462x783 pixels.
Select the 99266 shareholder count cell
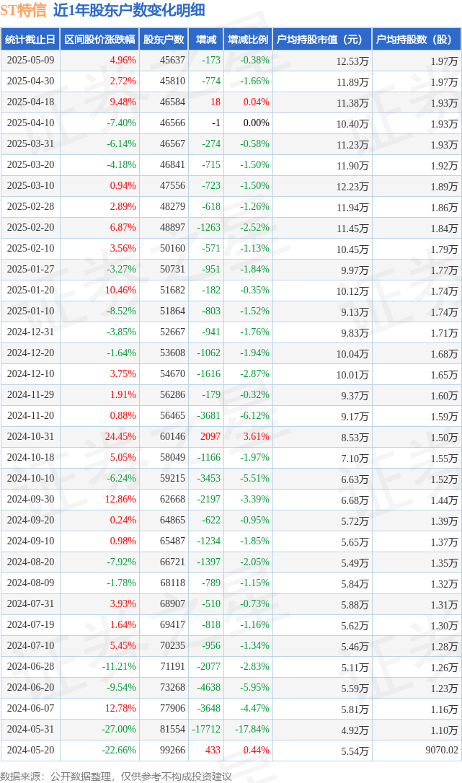coord(172,750)
